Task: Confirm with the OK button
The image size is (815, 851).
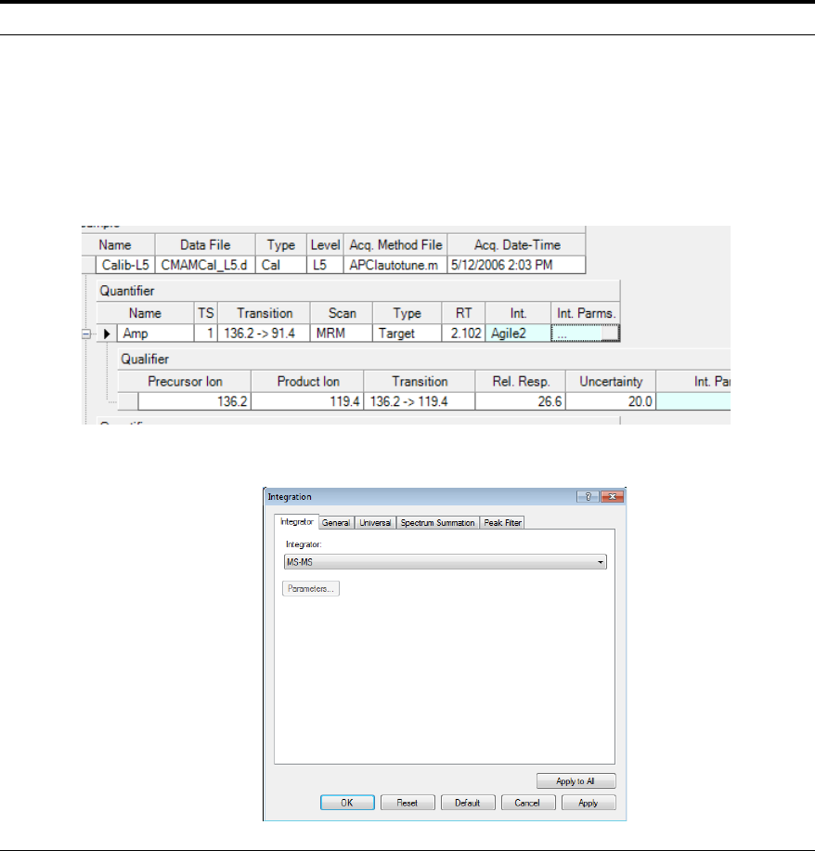Action: (347, 803)
